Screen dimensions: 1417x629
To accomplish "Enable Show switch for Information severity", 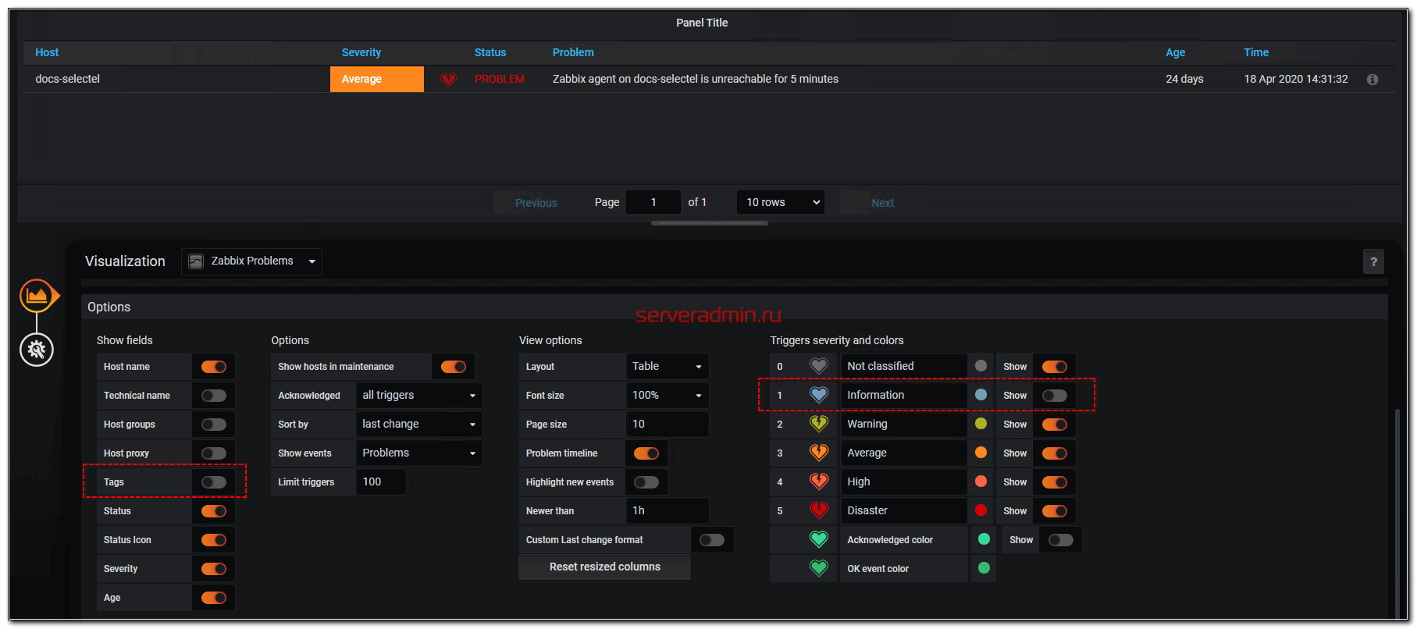I will click(1055, 396).
